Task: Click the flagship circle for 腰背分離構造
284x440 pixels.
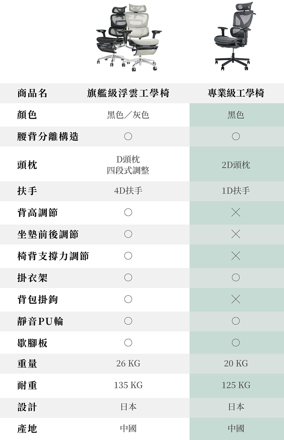Action: tap(128, 136)
